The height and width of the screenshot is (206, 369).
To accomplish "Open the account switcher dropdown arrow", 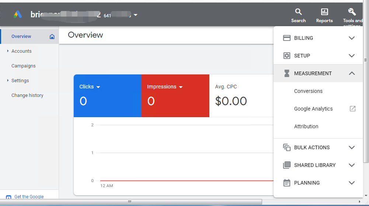I will tap(136, 15).
